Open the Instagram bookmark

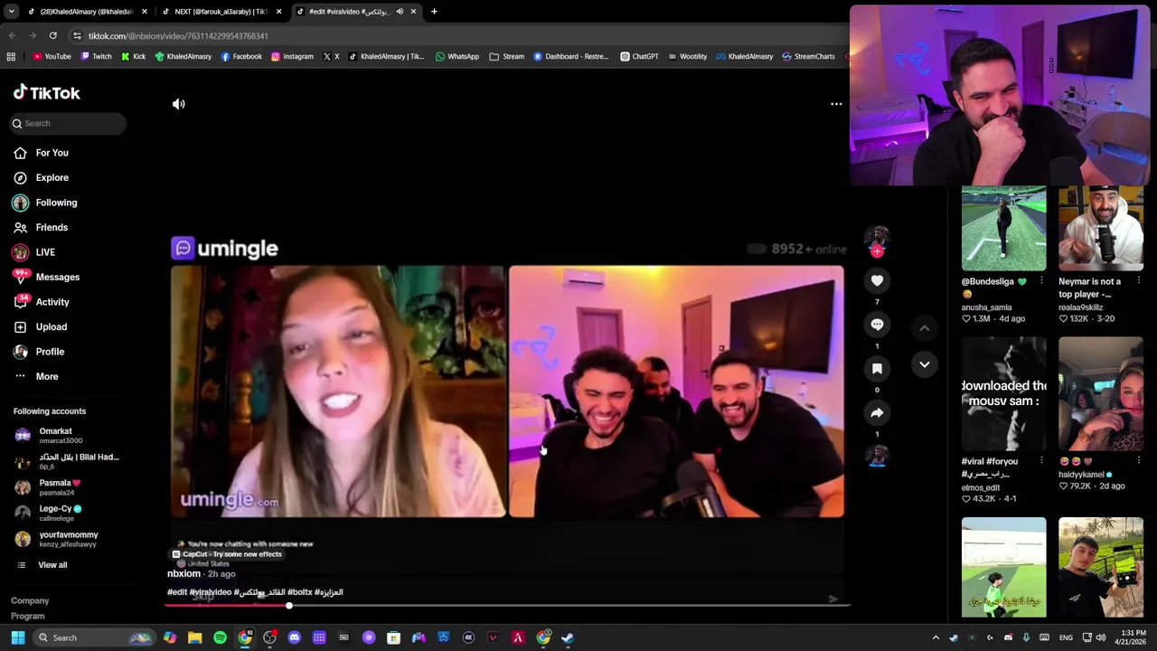(x=292, y=56)
